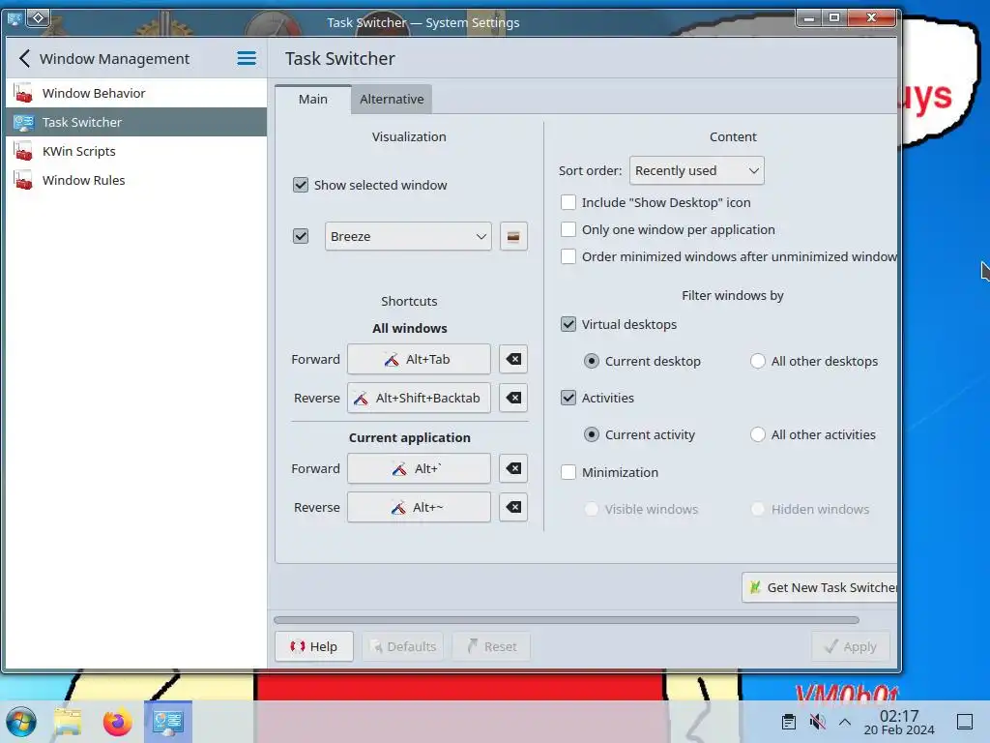Click the Help button
990x743 pixels.
click(314, 646)
